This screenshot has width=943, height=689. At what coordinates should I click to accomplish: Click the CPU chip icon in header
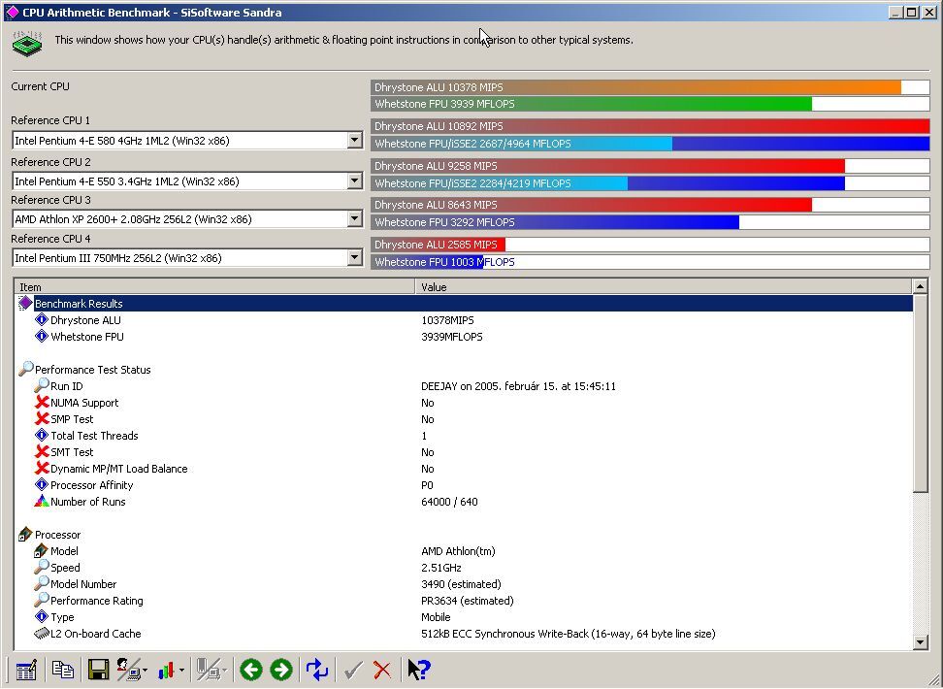[x=28, y=44]
